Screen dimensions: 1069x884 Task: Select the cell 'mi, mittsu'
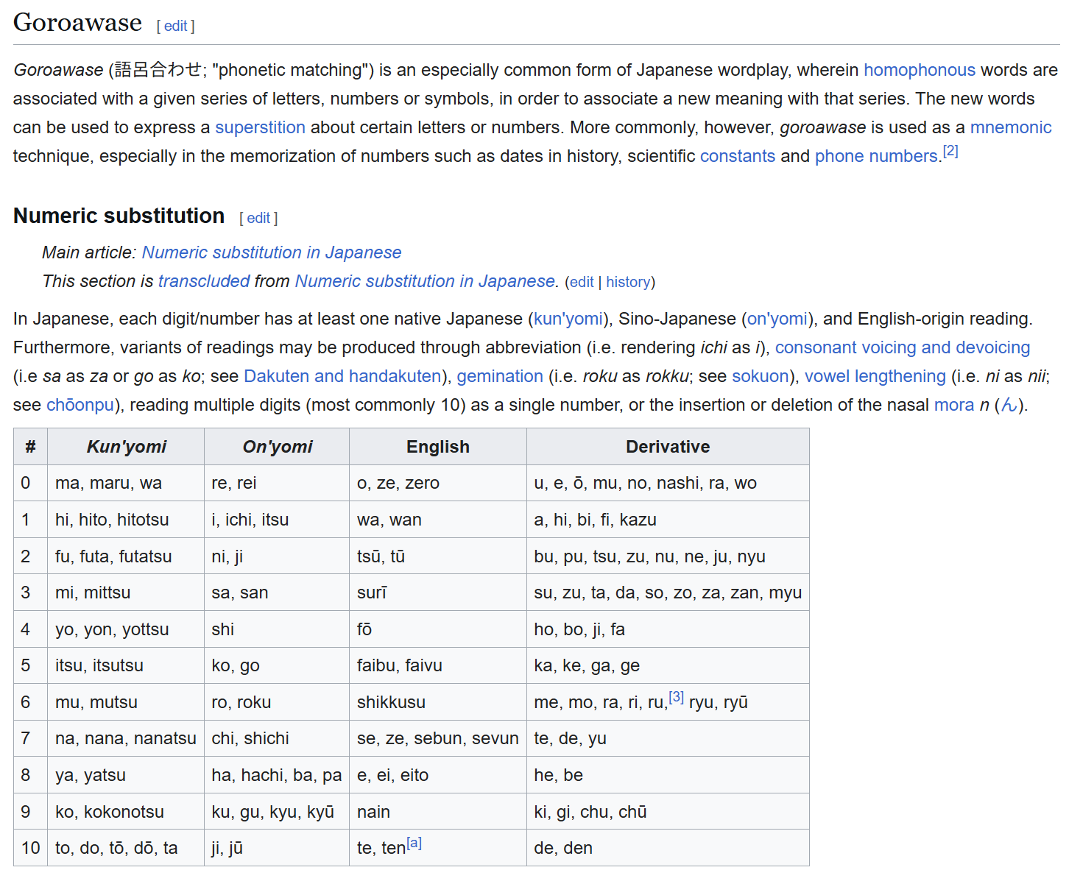click(126, 593)
